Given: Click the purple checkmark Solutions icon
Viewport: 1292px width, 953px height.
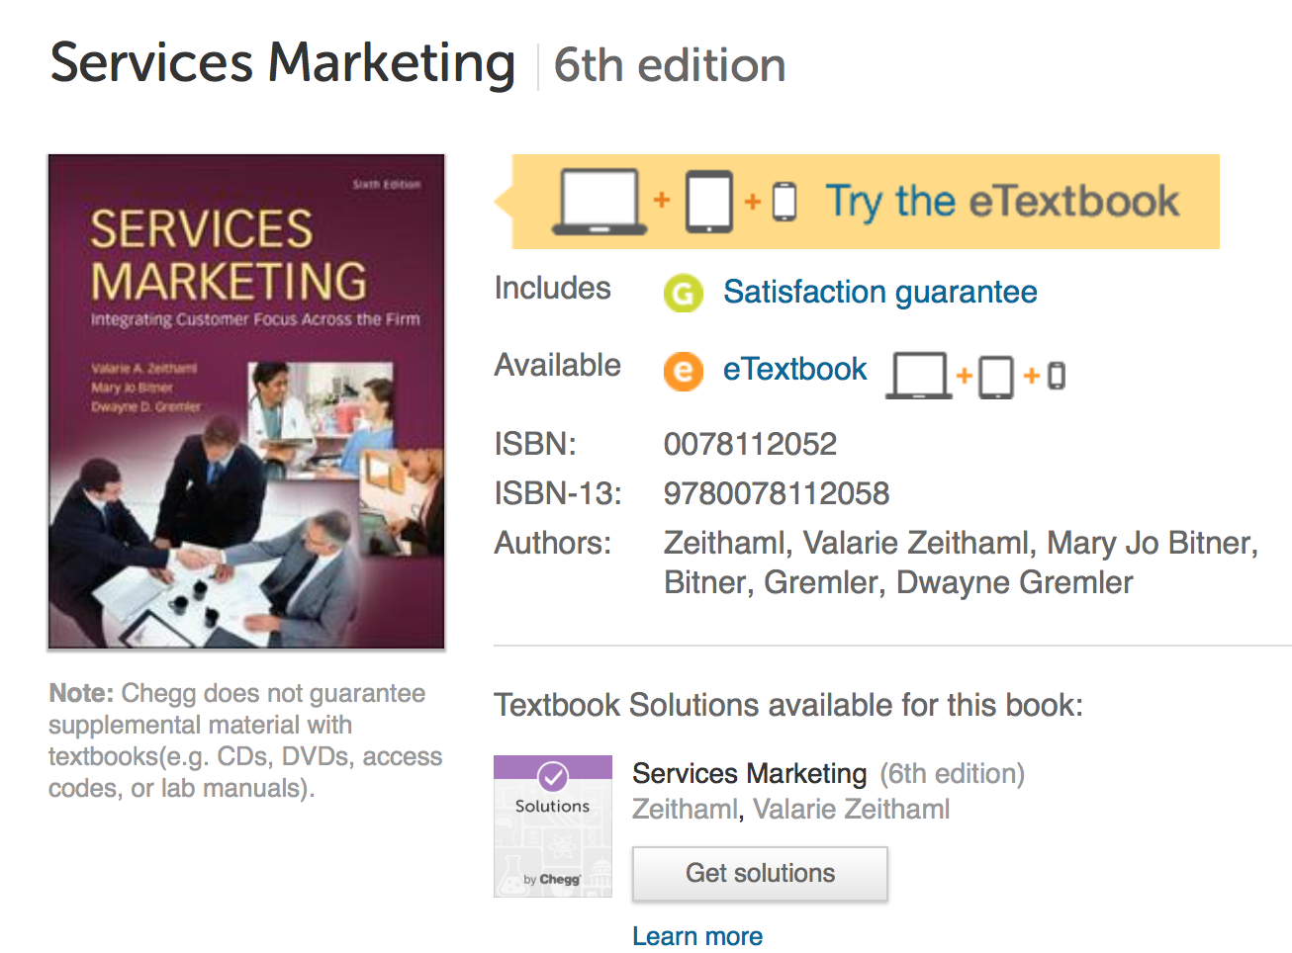Looking at the screenshot, I should tap(552, 776).
